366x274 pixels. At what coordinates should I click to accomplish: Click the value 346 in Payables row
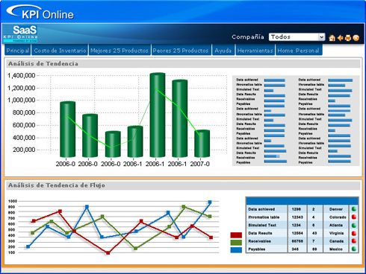pos(295,249)
